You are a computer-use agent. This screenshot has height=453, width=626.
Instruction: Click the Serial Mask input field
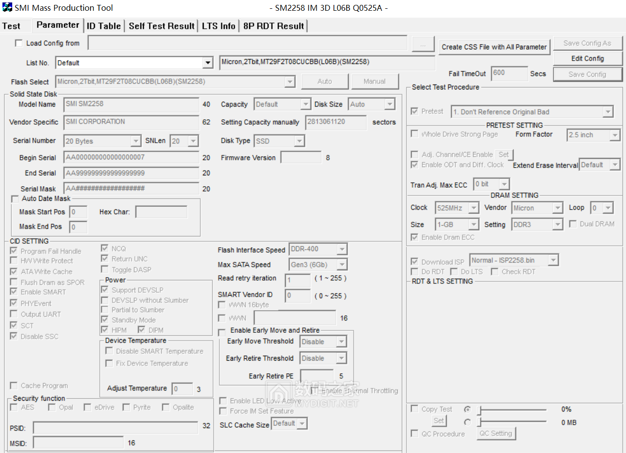coord(131,189)
